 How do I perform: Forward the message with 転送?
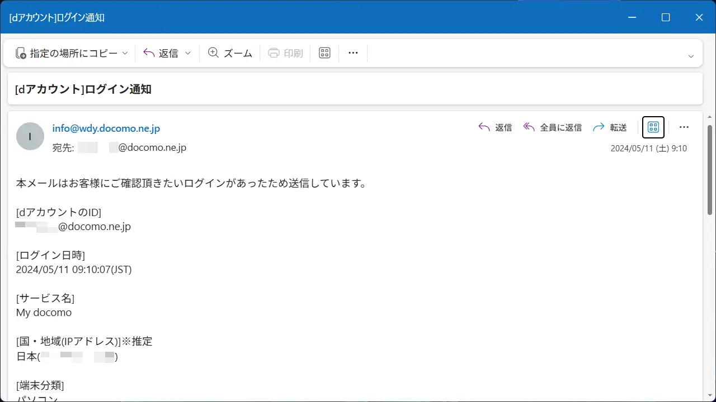click(x=610, y=127)
